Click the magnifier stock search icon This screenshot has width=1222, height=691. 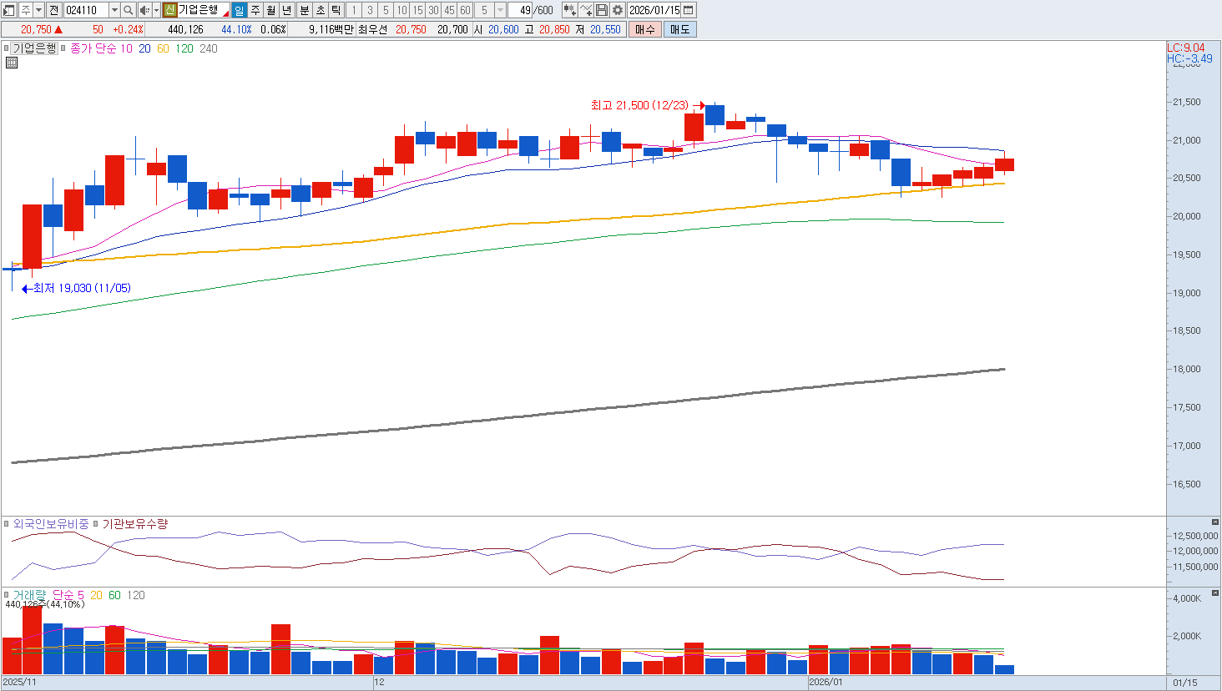click(128, 10)
